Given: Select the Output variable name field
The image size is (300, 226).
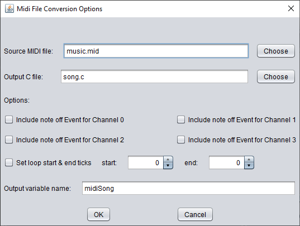Looking at the screenshot, I should tap(188, 189).
